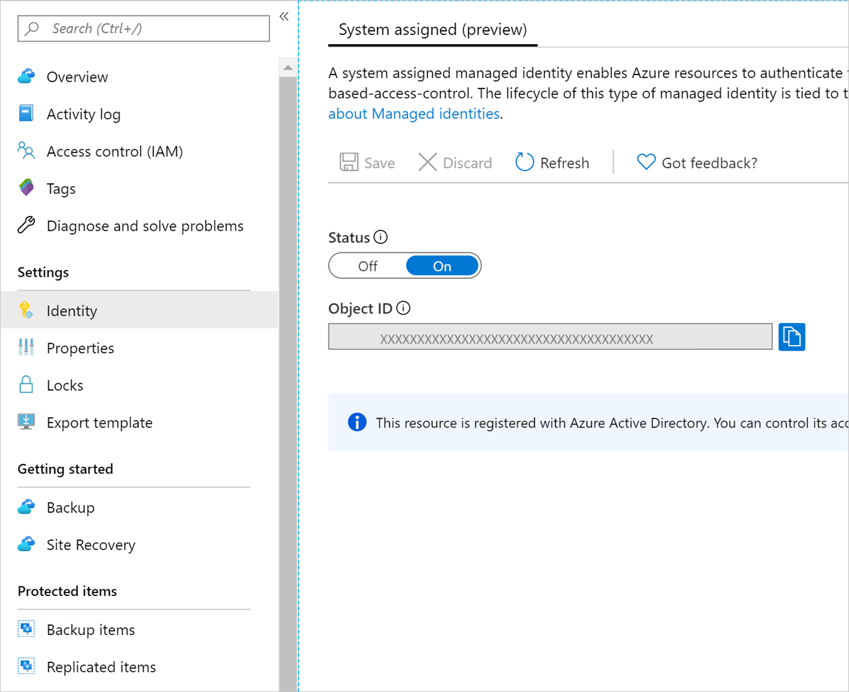Focus the Search (Ctrl+/) field

click(143, 29)
